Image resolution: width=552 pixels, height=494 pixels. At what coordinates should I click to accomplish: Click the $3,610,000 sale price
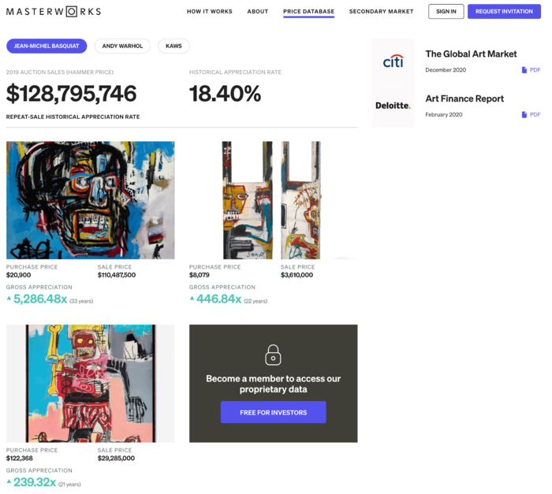[297, 275]
